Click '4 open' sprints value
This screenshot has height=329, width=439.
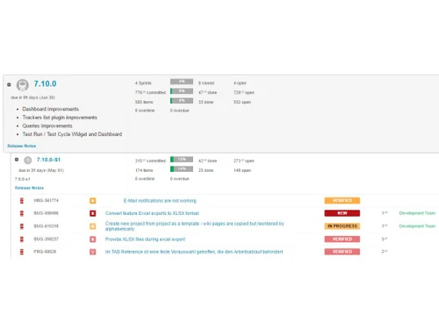(x=240, y=83)
